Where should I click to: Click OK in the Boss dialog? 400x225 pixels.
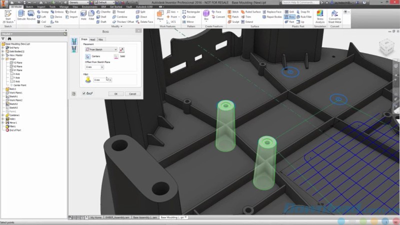tap(115, 93)
